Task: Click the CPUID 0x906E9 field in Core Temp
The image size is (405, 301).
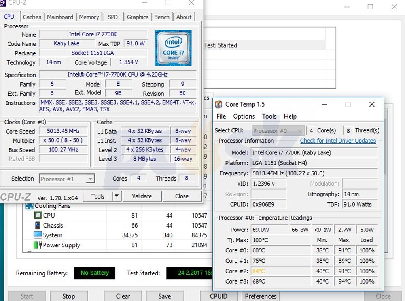Action: click(269, 204)
